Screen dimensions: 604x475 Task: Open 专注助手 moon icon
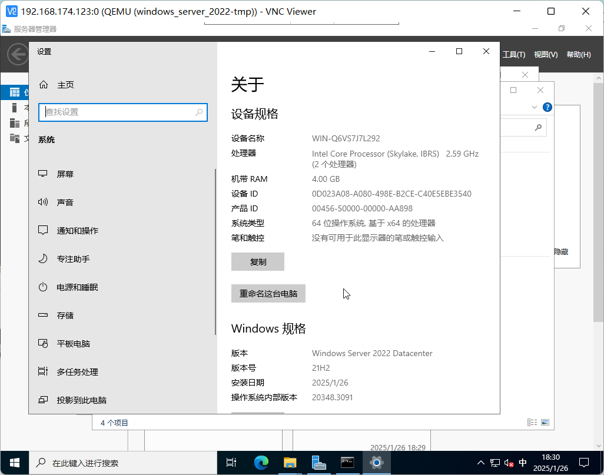pyautogui.click(x=43, y=258)
